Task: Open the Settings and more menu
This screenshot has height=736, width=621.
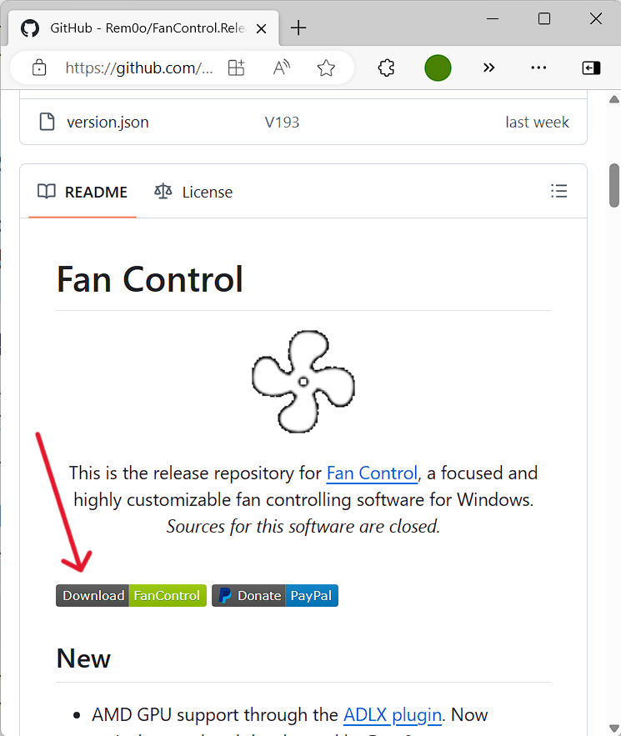Action: pos(538,68)
